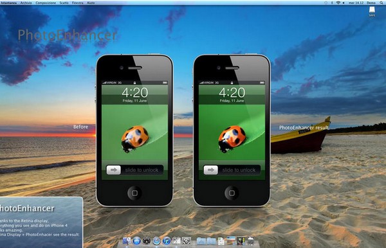
Task: Click the Time Machine icon in menu bar
Action: click(326, 3)
